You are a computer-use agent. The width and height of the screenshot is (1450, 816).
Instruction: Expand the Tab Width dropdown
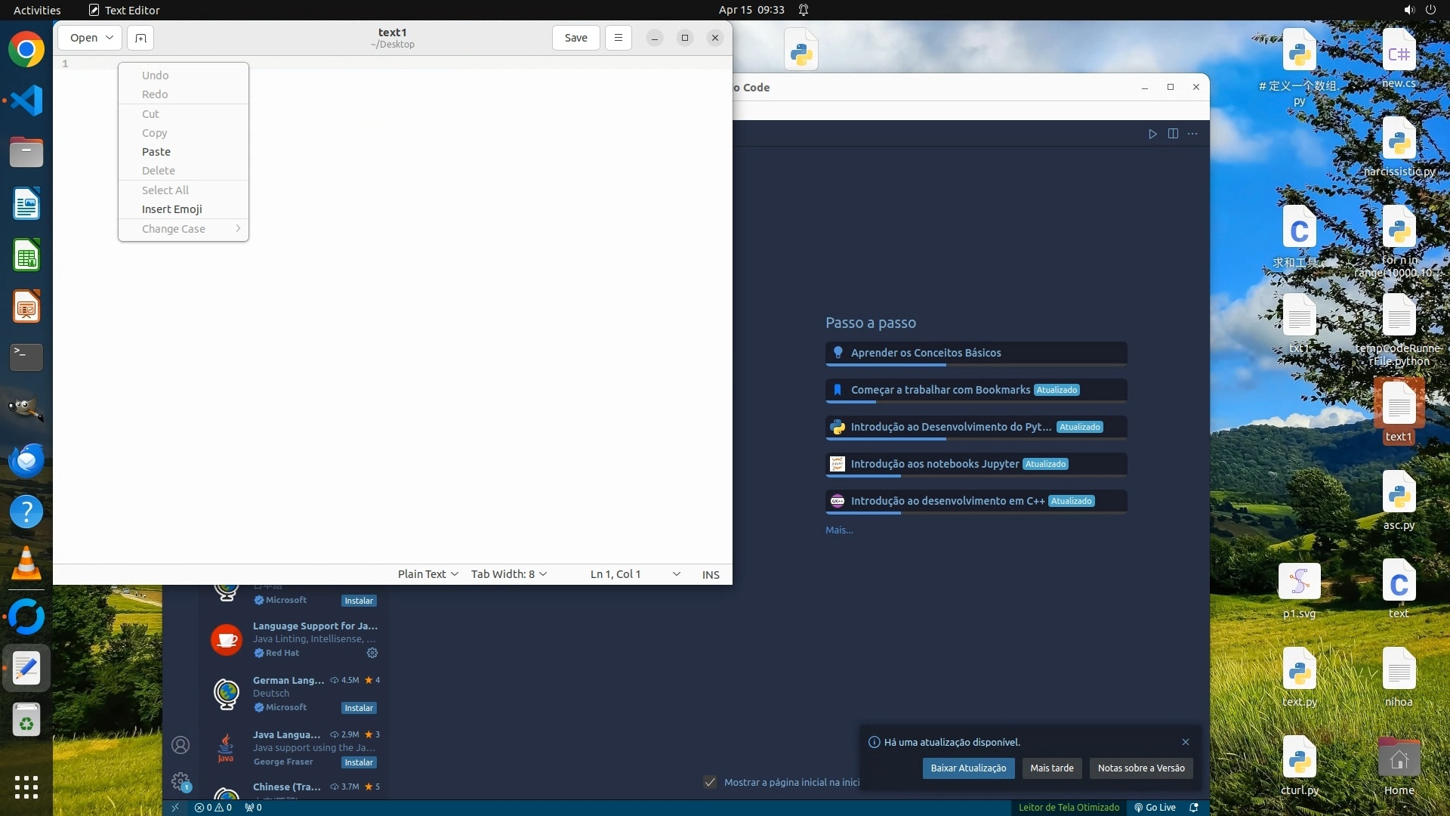point(508,574)
